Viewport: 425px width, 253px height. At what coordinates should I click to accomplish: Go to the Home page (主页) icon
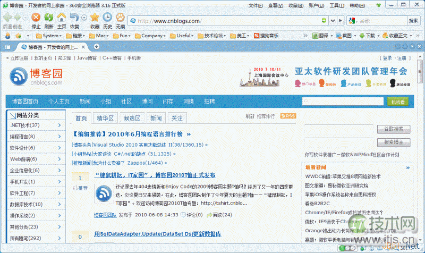coord(62,18)
